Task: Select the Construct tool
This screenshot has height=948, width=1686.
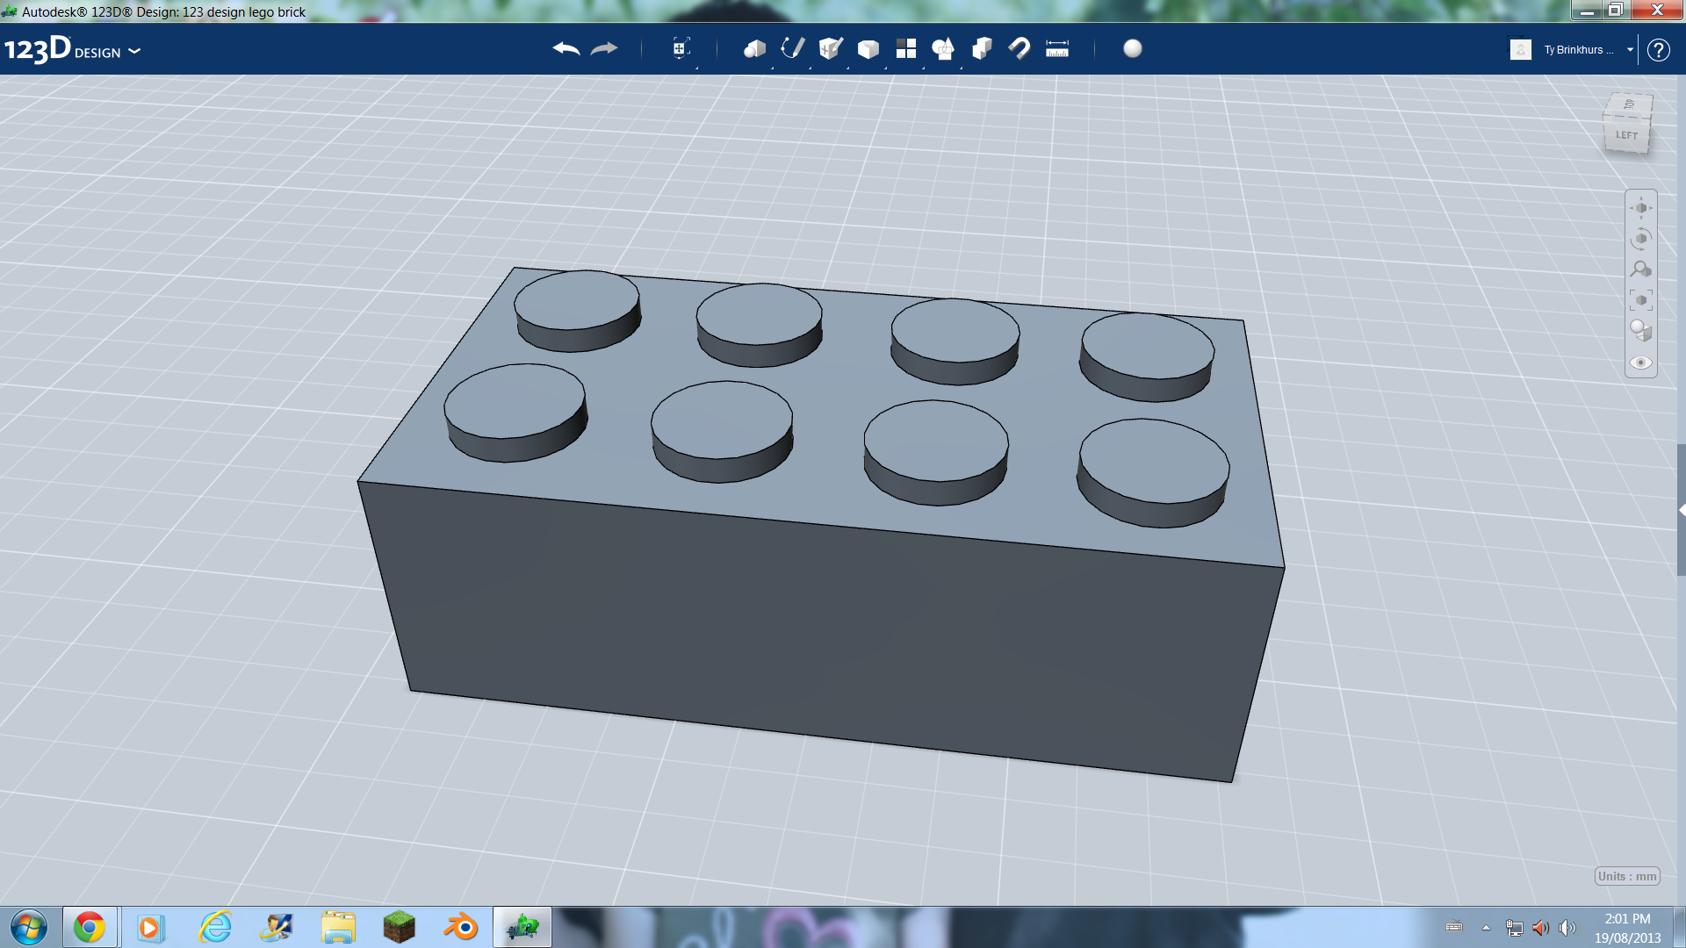Action: point(830,49)
